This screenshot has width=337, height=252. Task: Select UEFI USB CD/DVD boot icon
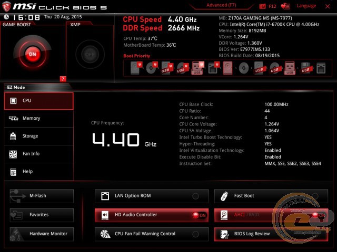tap(183, 68)
